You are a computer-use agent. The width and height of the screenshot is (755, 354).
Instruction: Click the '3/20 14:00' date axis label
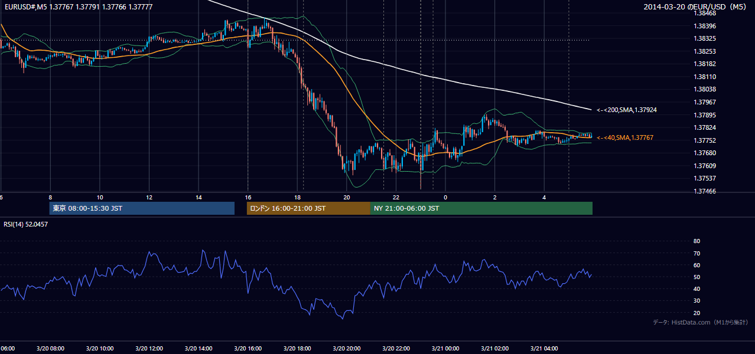pos(198,349)
